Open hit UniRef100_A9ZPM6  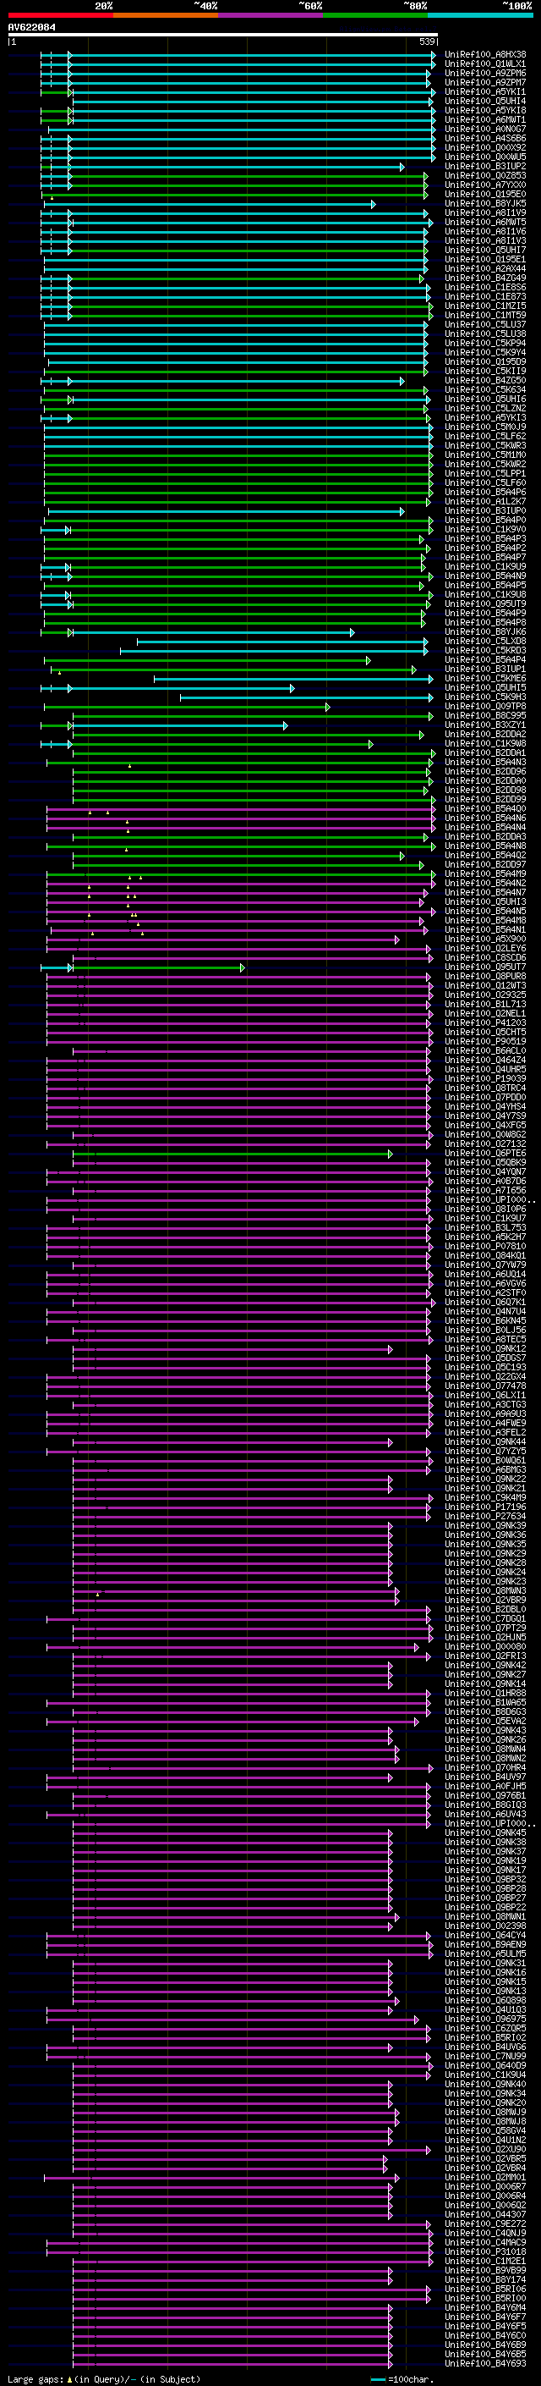click(485, 73)
